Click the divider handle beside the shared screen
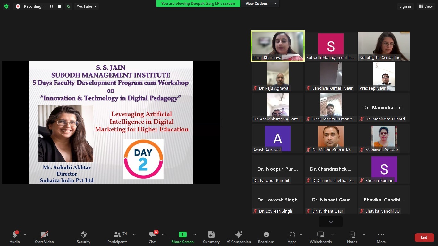 [x=222, y=123]
